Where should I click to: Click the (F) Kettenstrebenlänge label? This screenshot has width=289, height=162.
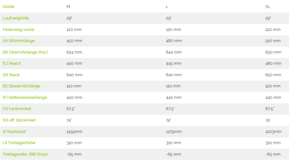point(25,98)
